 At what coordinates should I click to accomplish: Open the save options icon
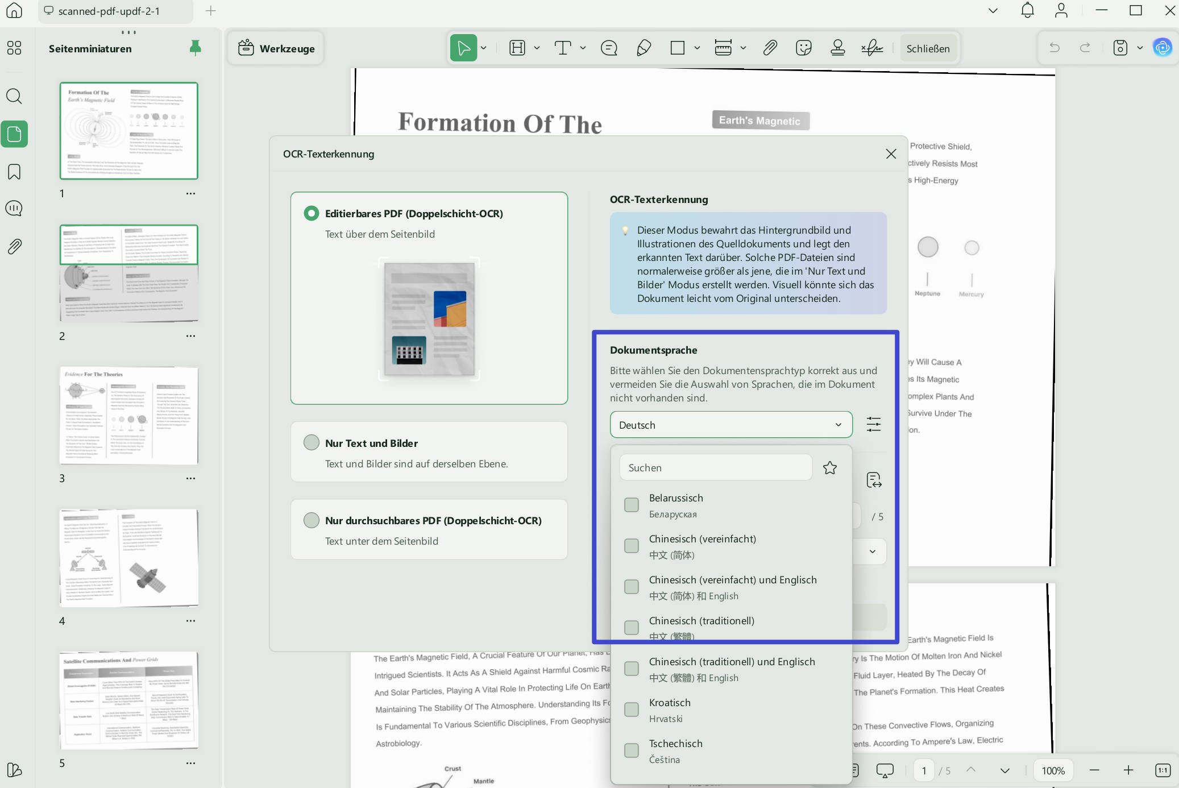tap(1120, 48)
